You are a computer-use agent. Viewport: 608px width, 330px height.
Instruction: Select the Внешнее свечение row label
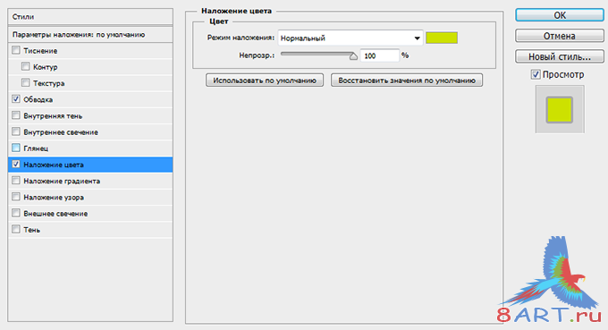pyautogui.click(x=55, y=214)
